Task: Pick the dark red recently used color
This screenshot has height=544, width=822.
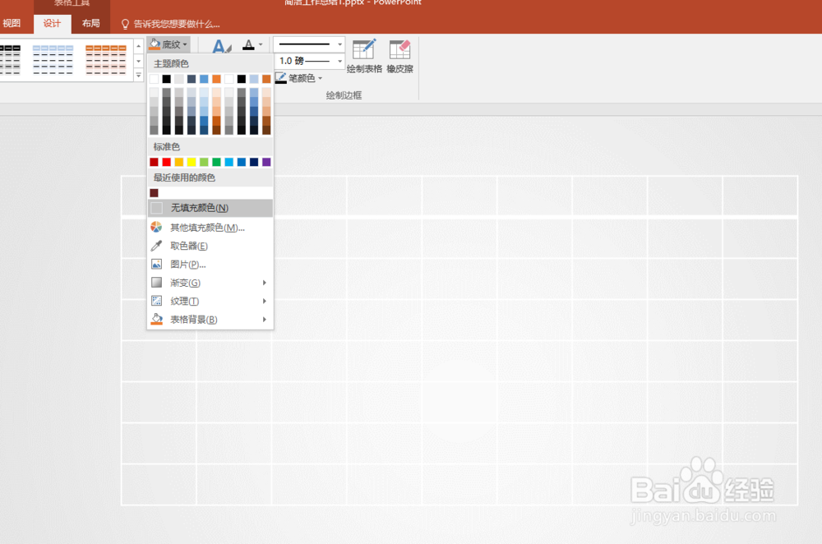Action: tap(155, 193)
